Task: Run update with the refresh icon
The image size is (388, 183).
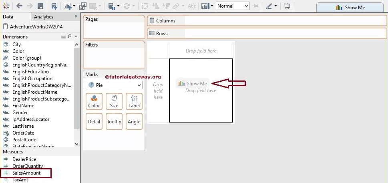Action: (x=127, y=6)
